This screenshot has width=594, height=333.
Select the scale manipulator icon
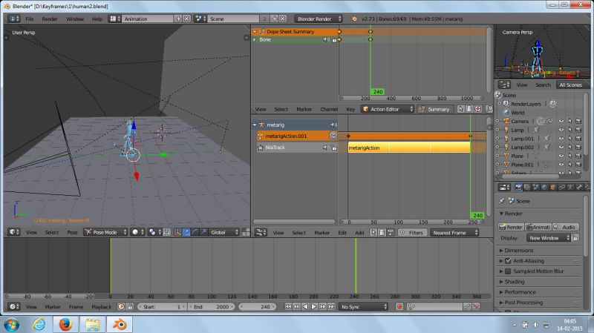(x=203, y=232)
